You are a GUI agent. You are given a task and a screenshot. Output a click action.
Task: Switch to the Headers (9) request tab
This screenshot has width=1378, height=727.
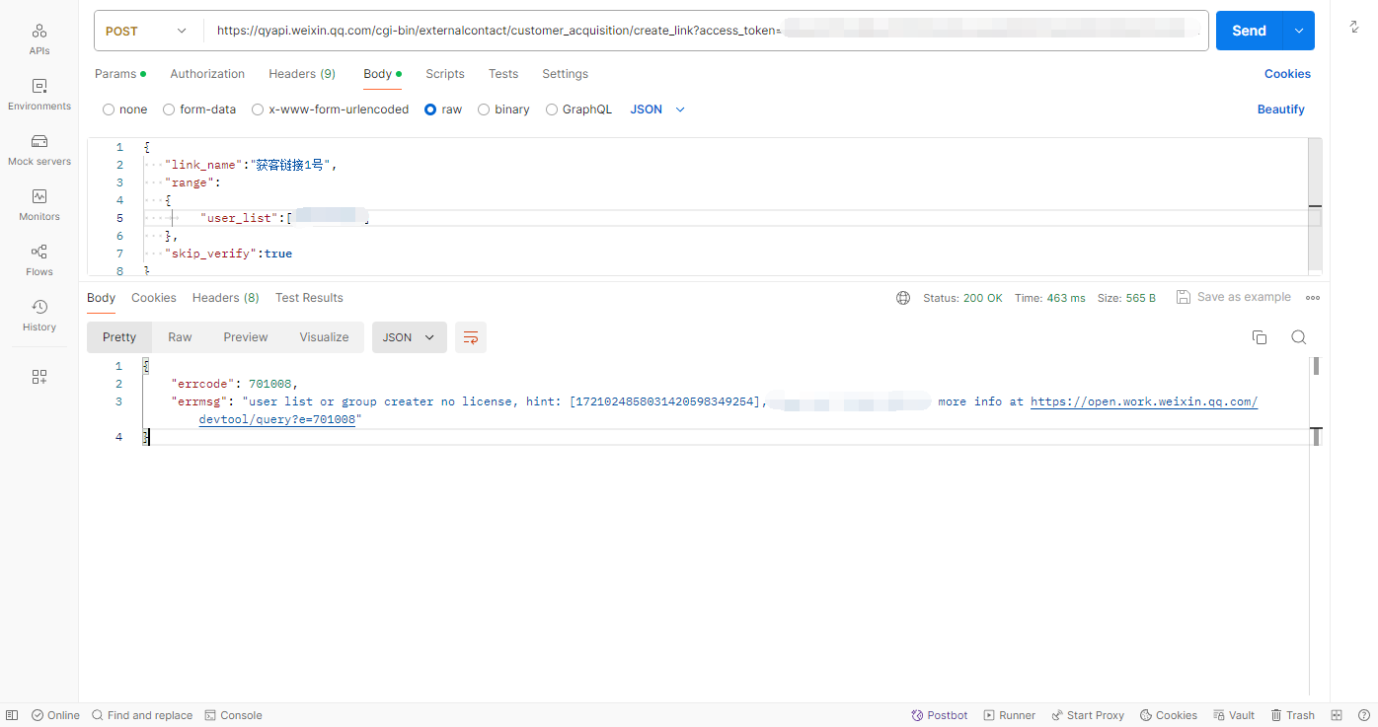pos(302,74)
